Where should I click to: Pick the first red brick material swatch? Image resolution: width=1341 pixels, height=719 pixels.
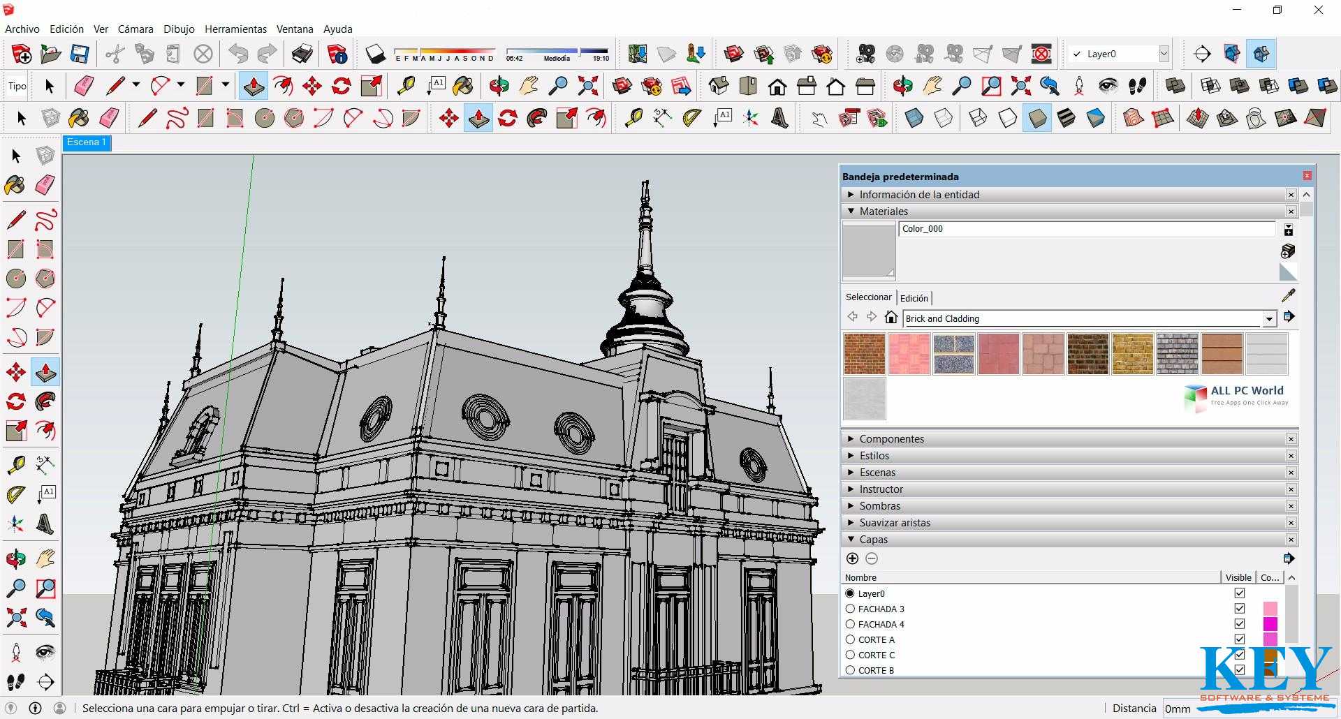pos(864,354)
